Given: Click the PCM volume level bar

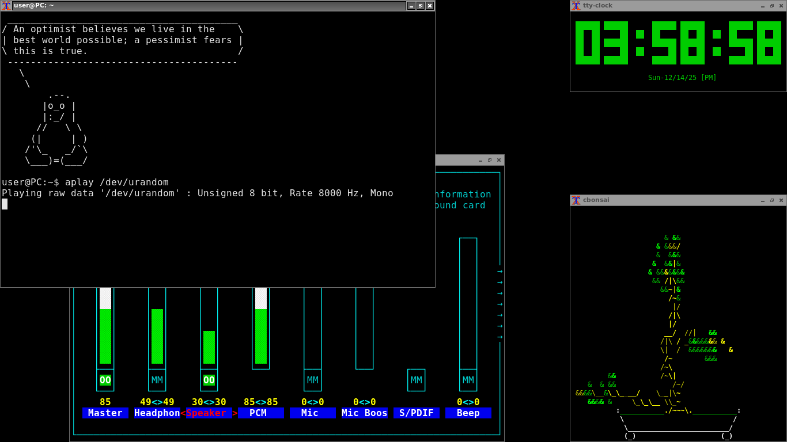Looking at the screenshot, I should click(261, 336).
